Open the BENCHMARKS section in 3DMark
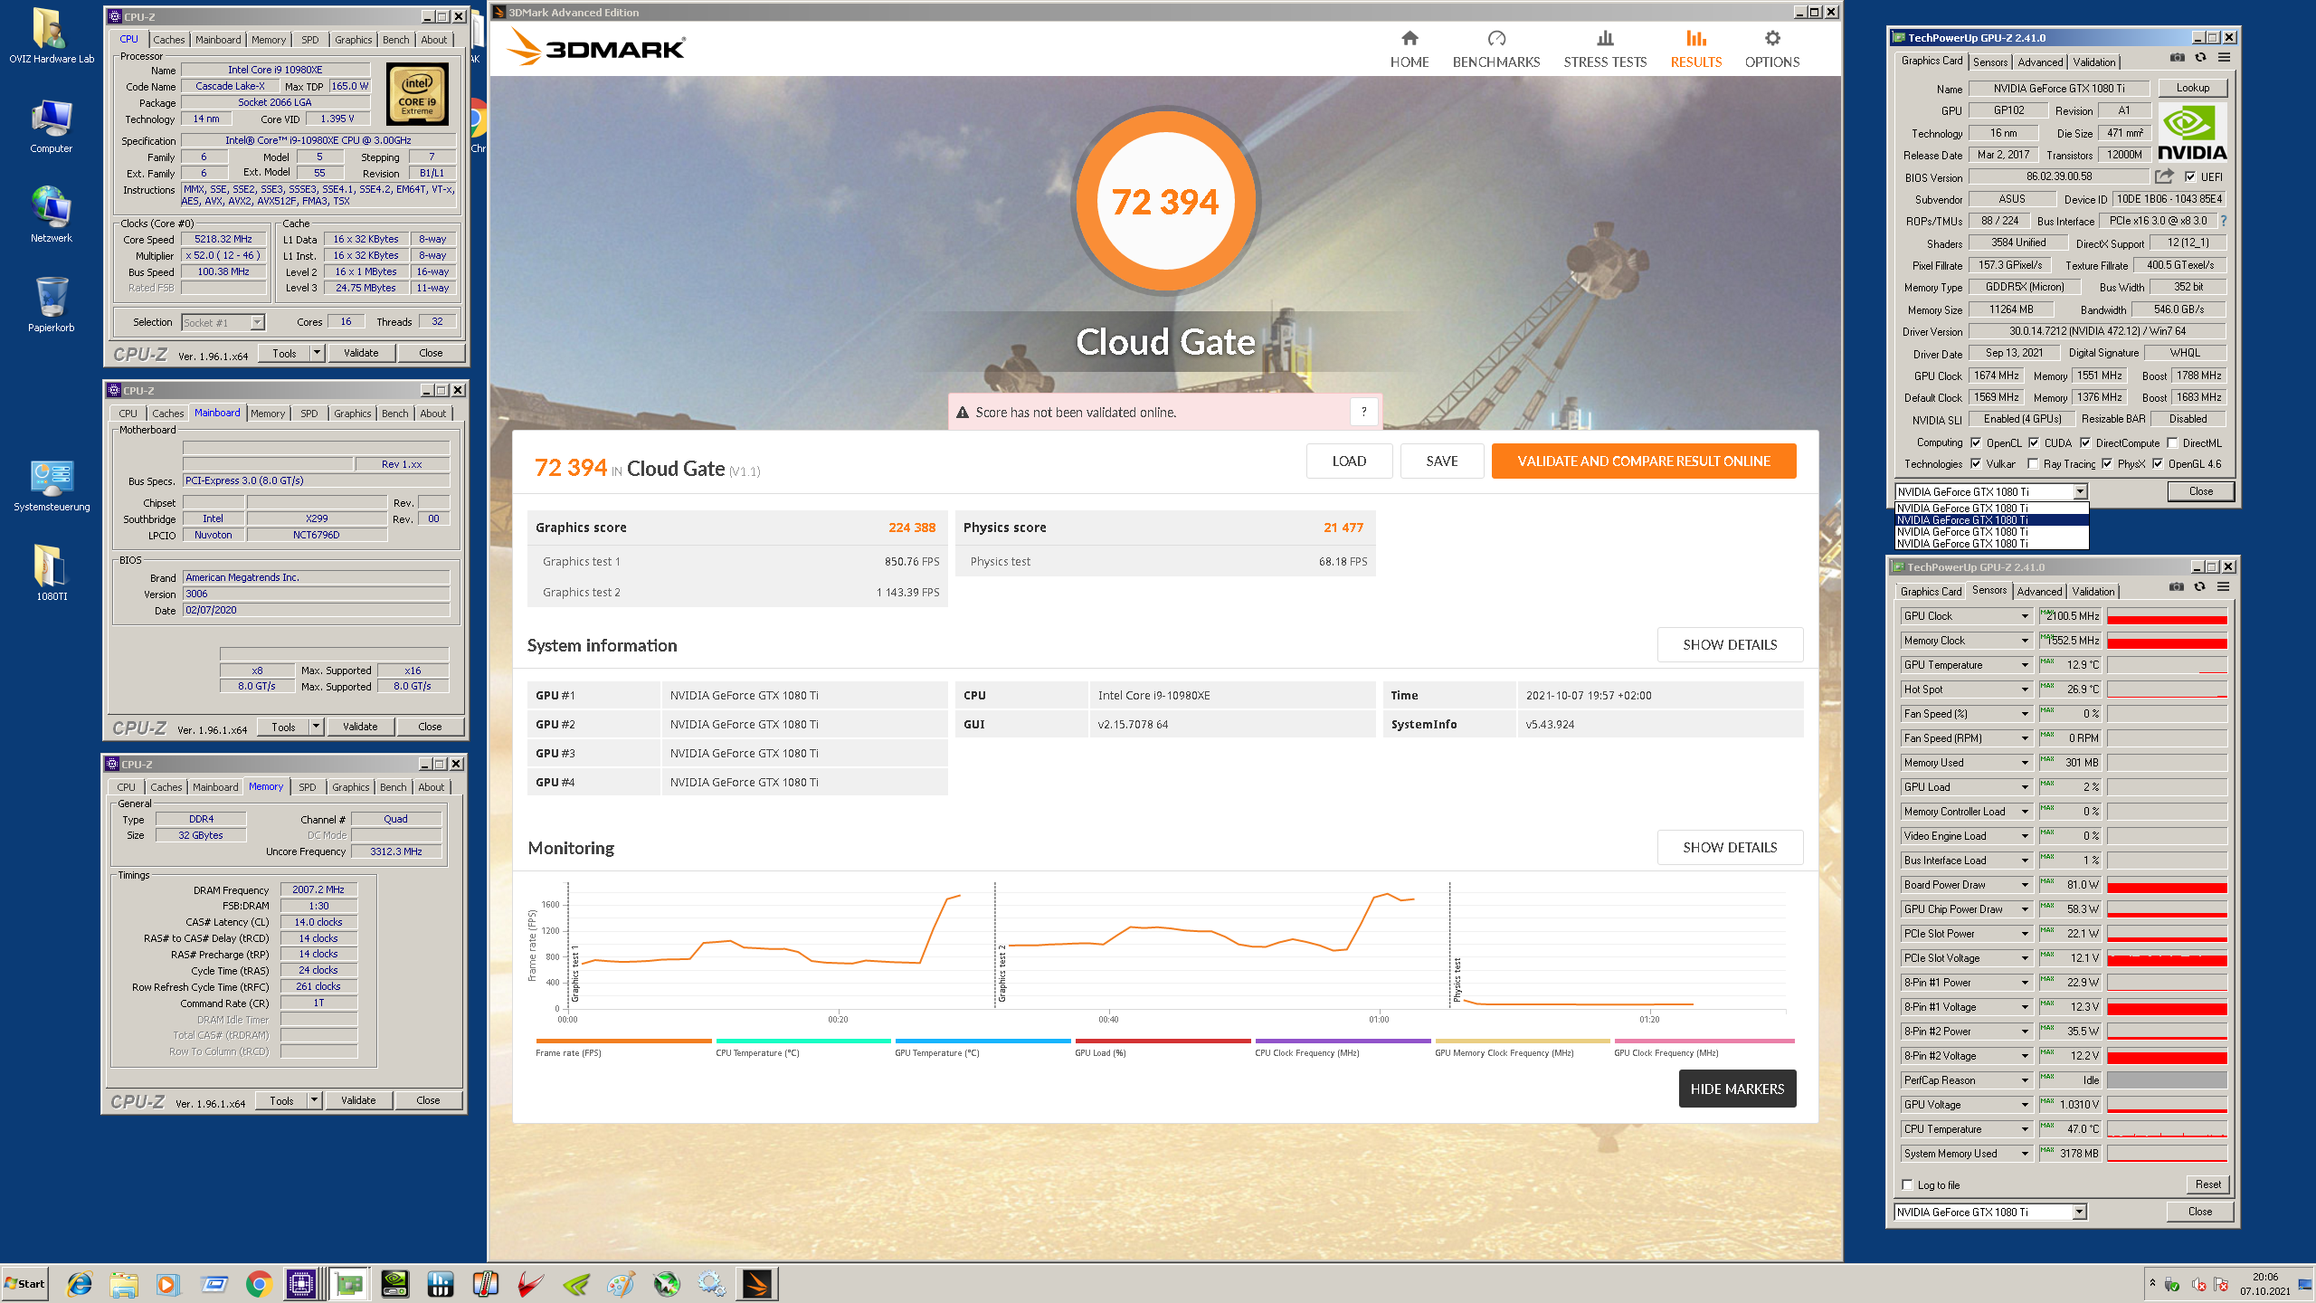The height and width of the screenshot is (1303, 2316). pyautogui.click(x=1496, y=50)
